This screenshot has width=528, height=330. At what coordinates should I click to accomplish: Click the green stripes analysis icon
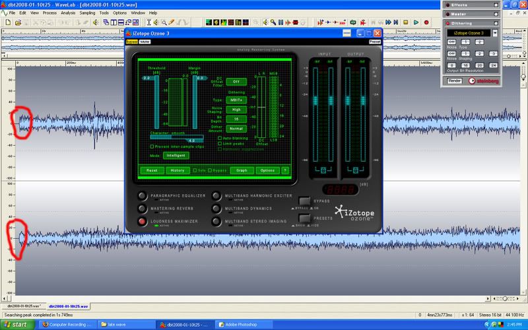tap(209, 22)
